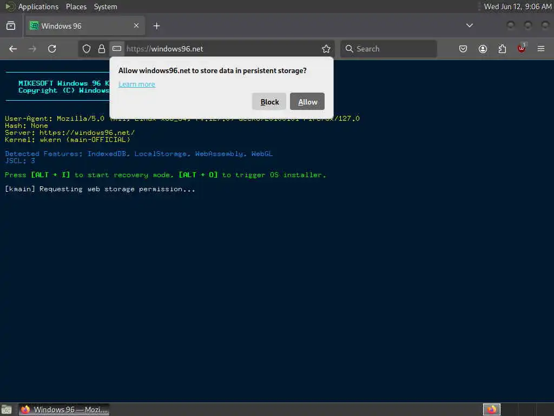Save page to Pocket
The height and width of the screenshot is (416, 554).
tap(463, 49)
